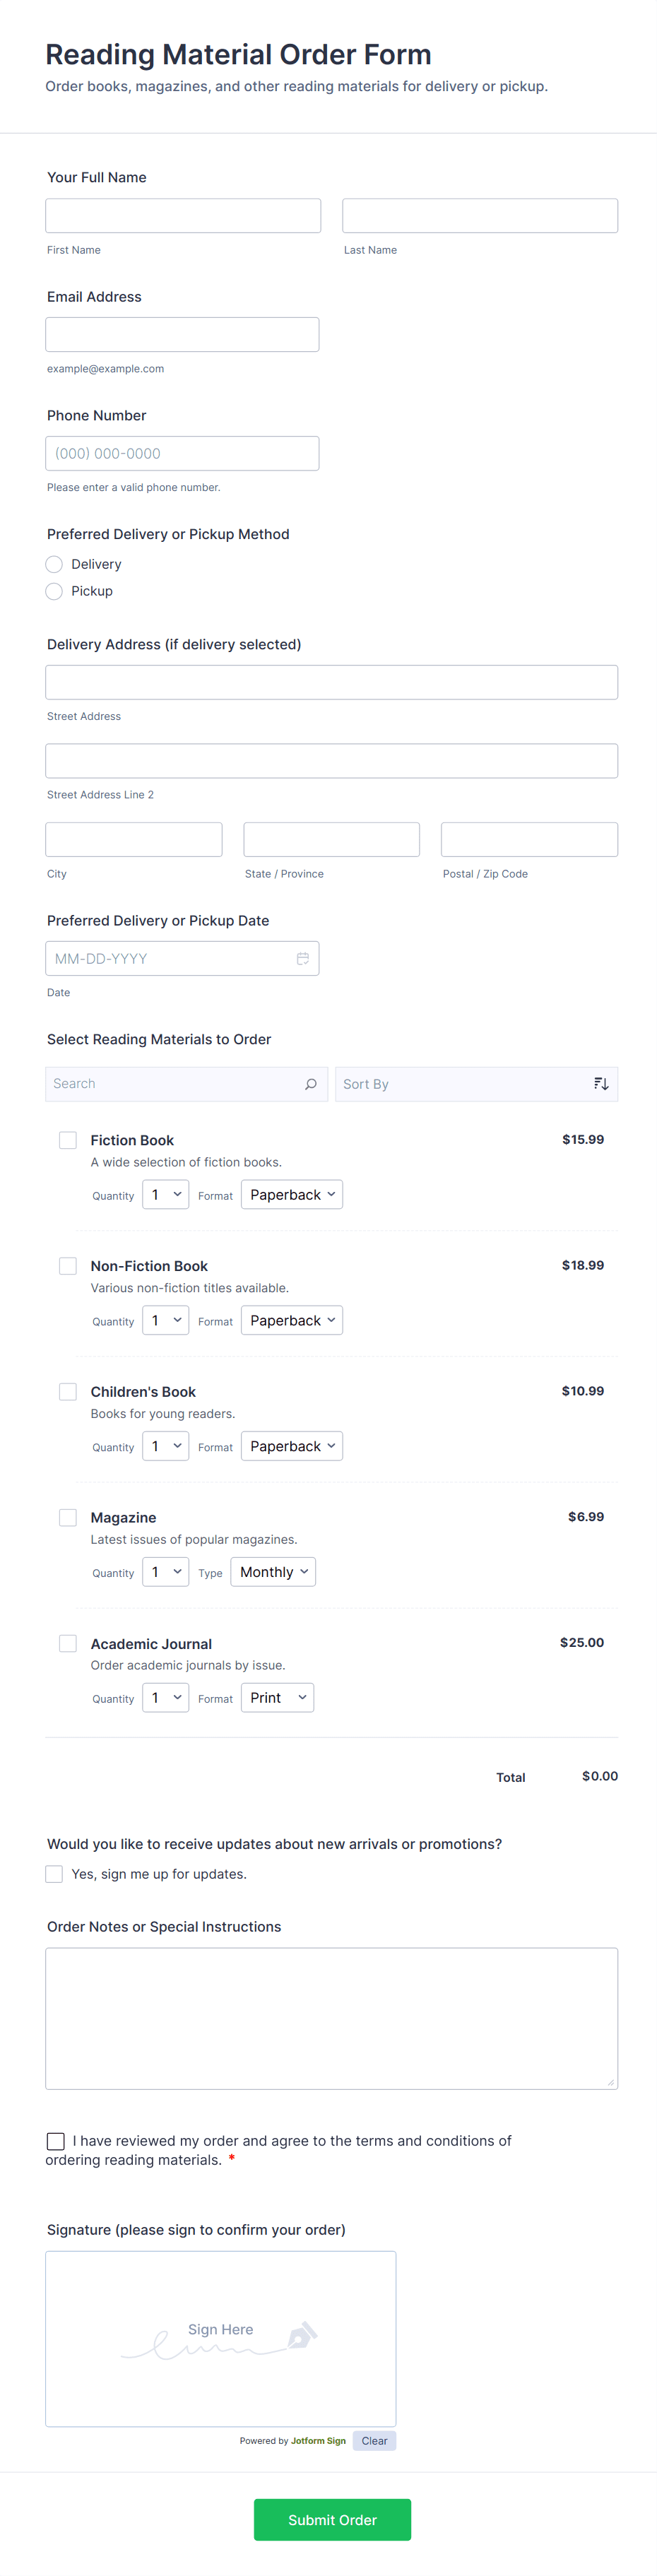Select the Delivery radio option
This screenshot has width=657, height=2576.
tap(55, 564)
